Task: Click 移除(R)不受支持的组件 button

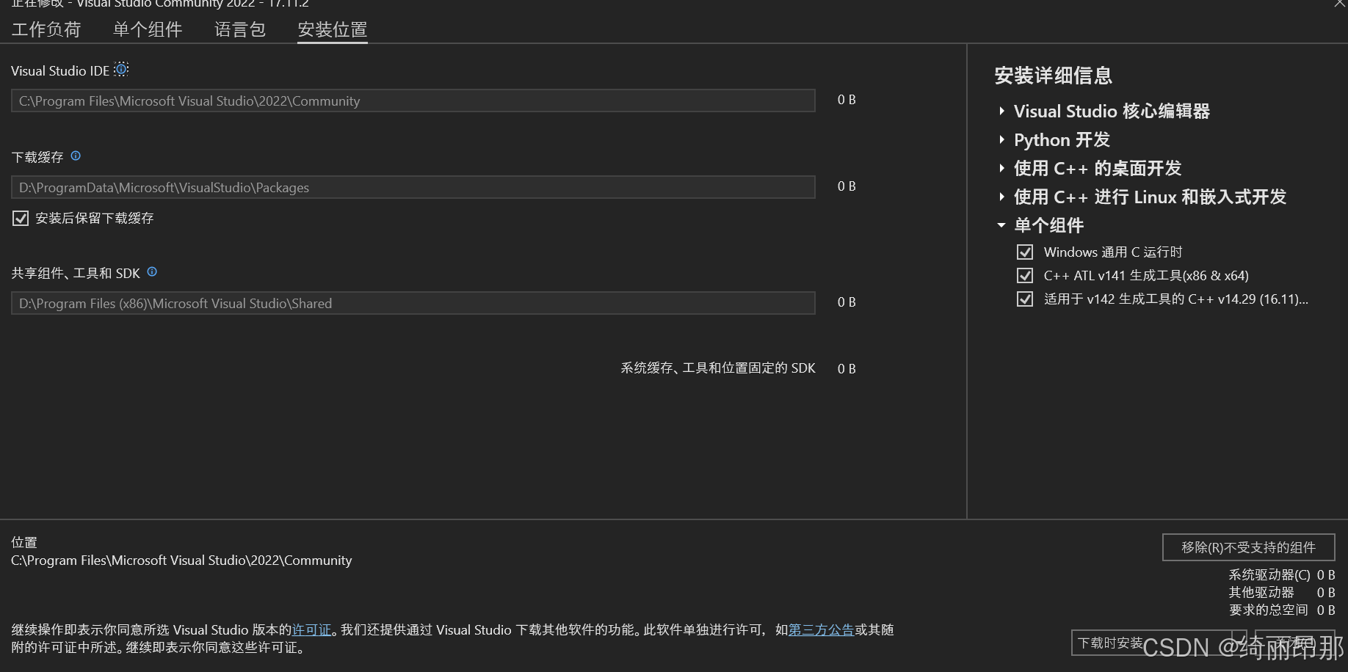Action: [1248, 547]
